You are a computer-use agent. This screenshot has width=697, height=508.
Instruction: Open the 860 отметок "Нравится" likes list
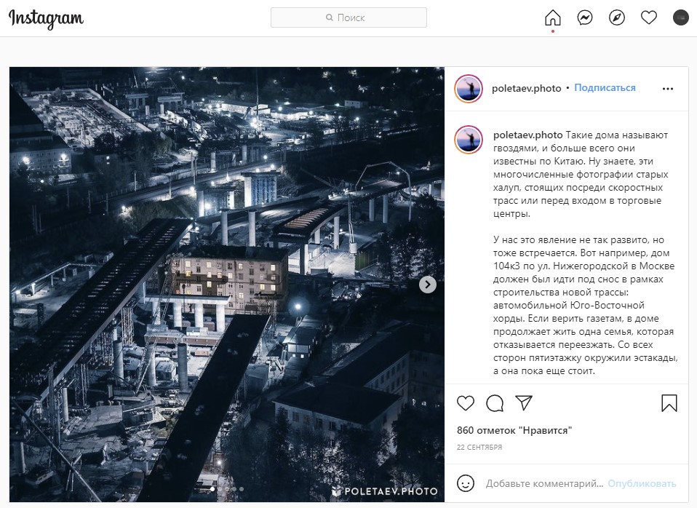514,431
